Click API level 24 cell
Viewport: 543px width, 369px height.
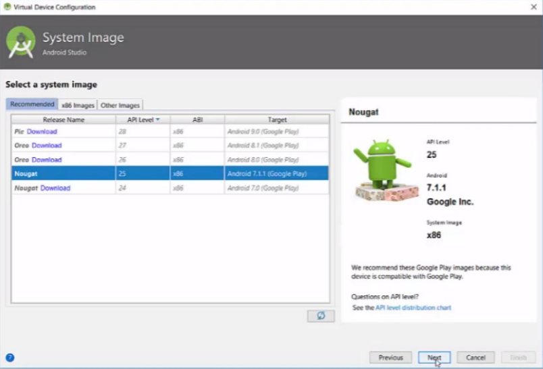143,188
